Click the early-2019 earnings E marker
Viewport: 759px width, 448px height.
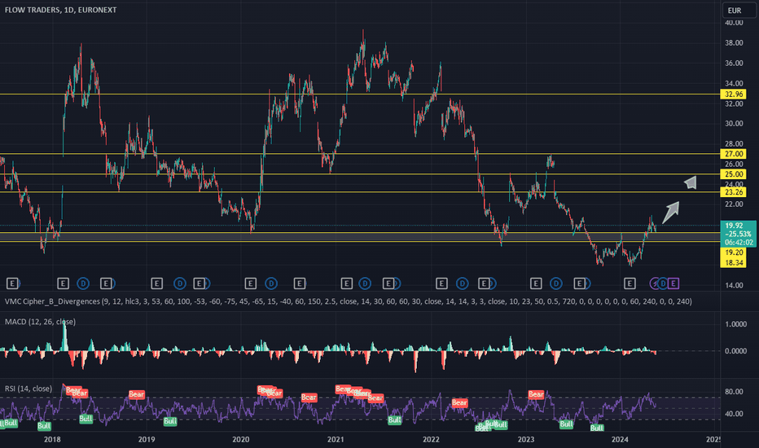(156, 283)
